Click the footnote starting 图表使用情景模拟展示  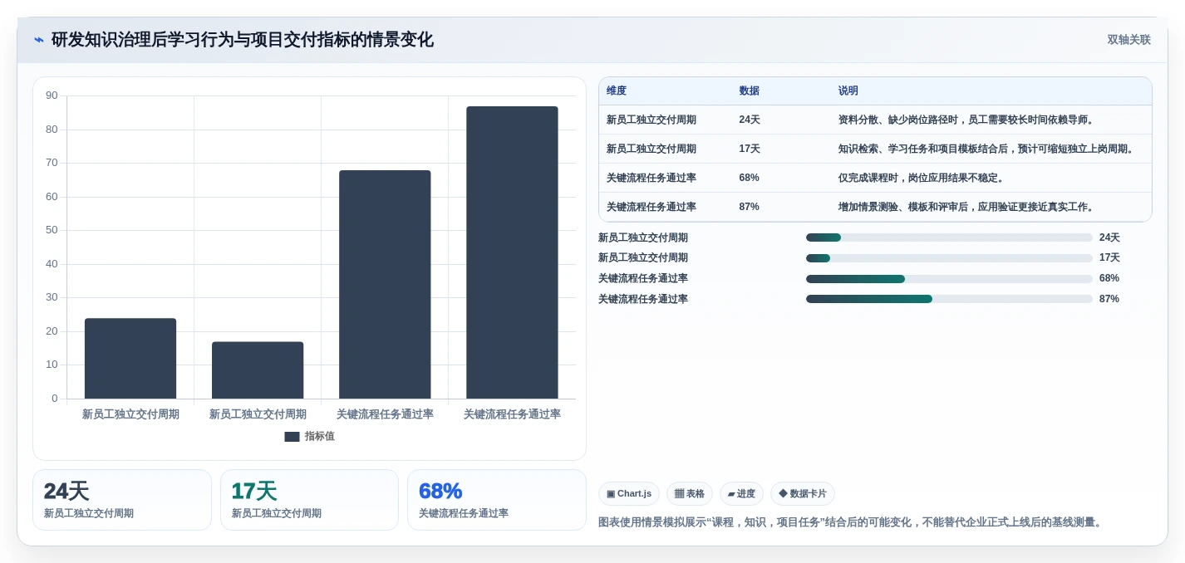(852, 522)
